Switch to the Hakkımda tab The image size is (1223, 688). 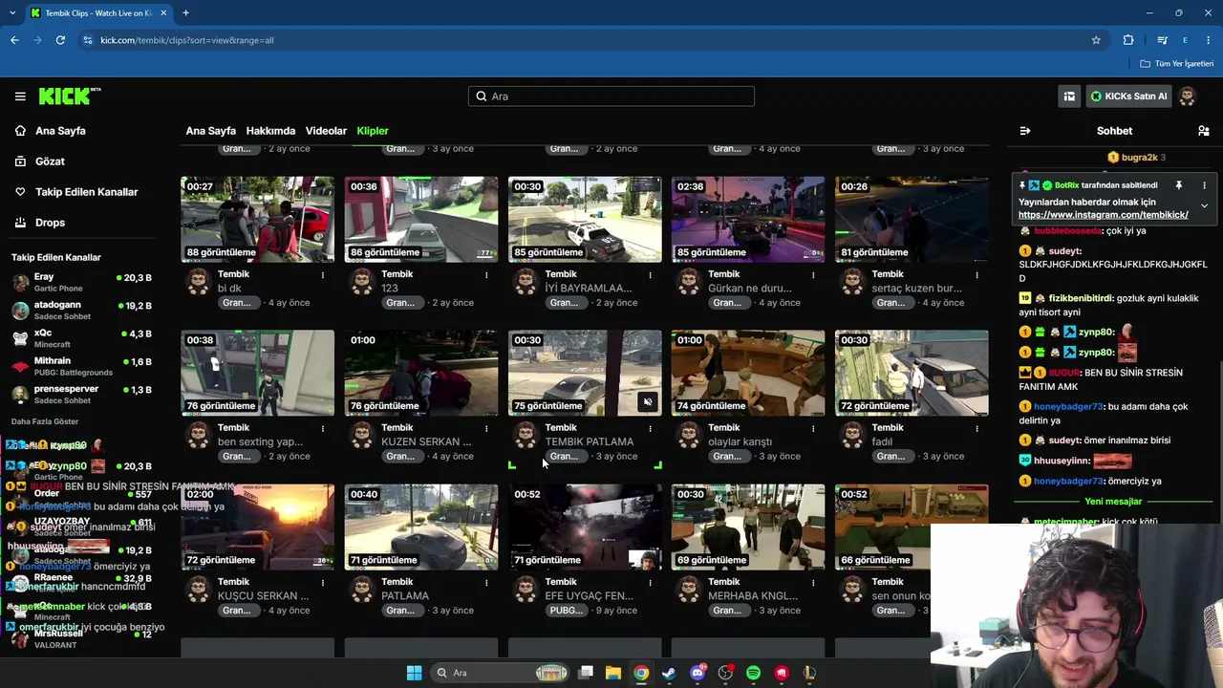point(270,131)
